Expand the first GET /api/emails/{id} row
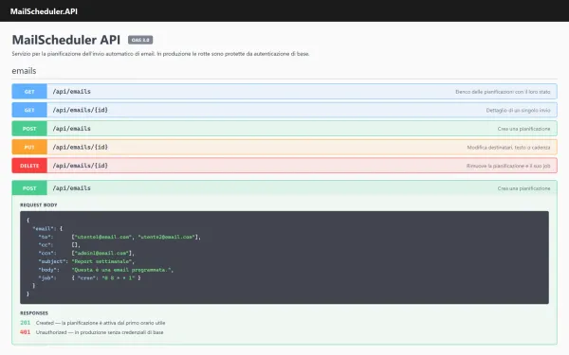 pyautogui.click(x=284, y=110)
